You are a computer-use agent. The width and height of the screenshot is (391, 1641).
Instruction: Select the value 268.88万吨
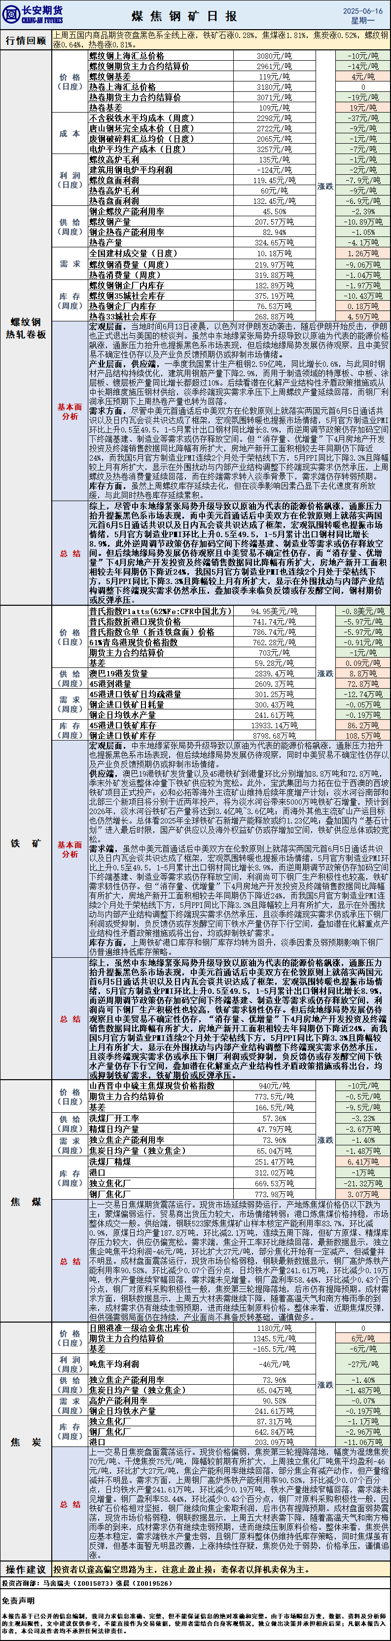click(x=274, y=316)
